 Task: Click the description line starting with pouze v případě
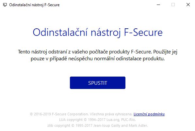tap(98, 59)
